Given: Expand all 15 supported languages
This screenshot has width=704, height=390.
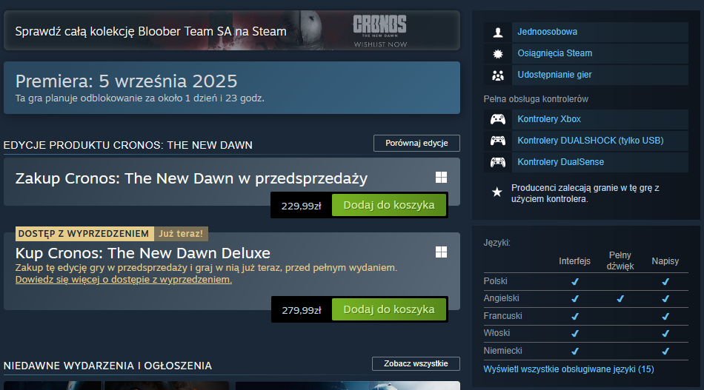Looking at the screenshot, I should [x=568, y=369].
